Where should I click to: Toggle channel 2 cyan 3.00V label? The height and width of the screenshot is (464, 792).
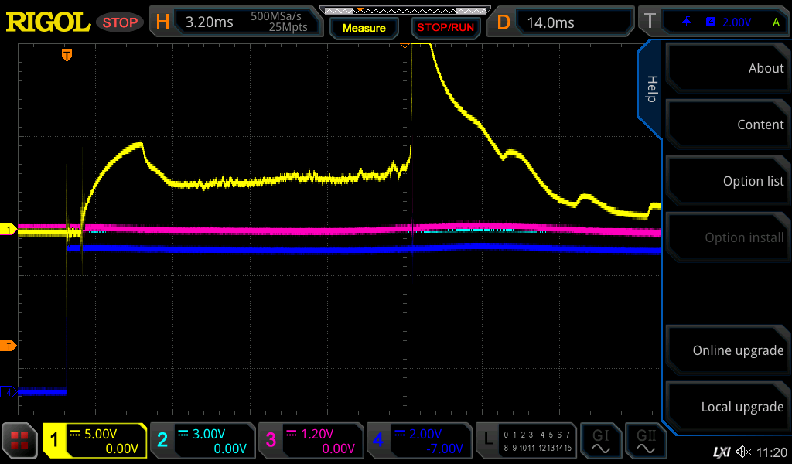coord(203,441)
